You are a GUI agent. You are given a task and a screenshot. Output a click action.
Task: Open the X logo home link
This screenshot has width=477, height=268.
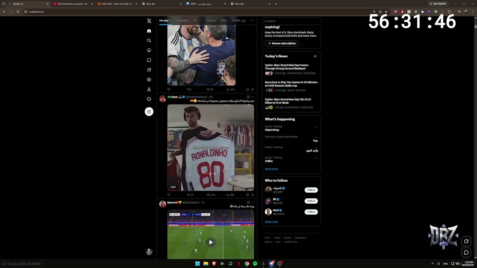click(x=149, y=21)
